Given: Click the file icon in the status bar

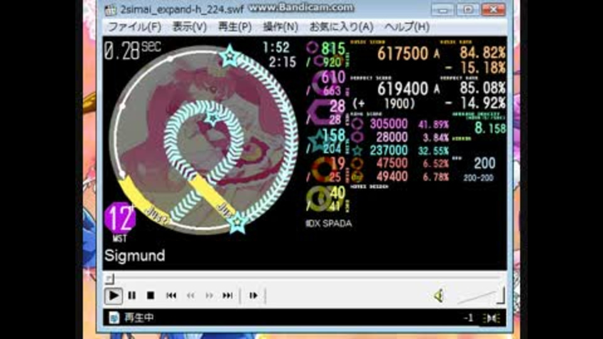Looking at the screenshot, I should point(114,318).
